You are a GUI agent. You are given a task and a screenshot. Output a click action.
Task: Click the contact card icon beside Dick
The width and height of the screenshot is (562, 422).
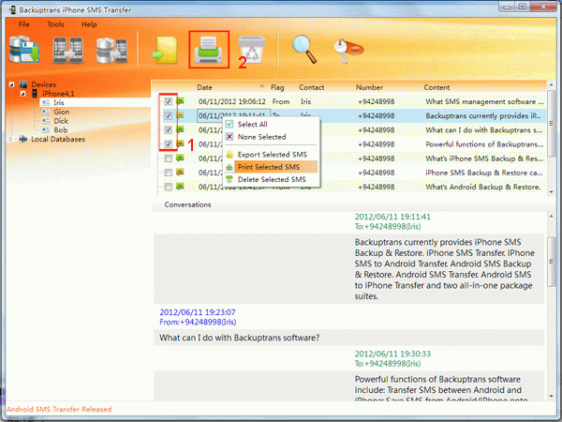(x=46, y=121)
